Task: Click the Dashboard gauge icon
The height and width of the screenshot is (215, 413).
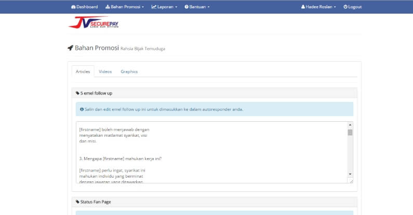Action: click(73, 7)
